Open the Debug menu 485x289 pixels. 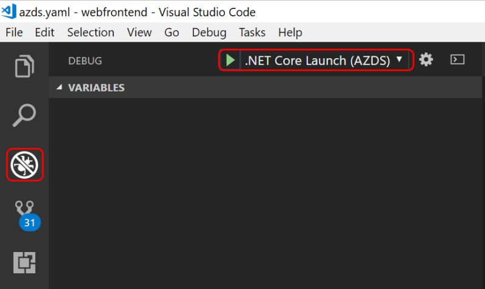pos(209,32)
